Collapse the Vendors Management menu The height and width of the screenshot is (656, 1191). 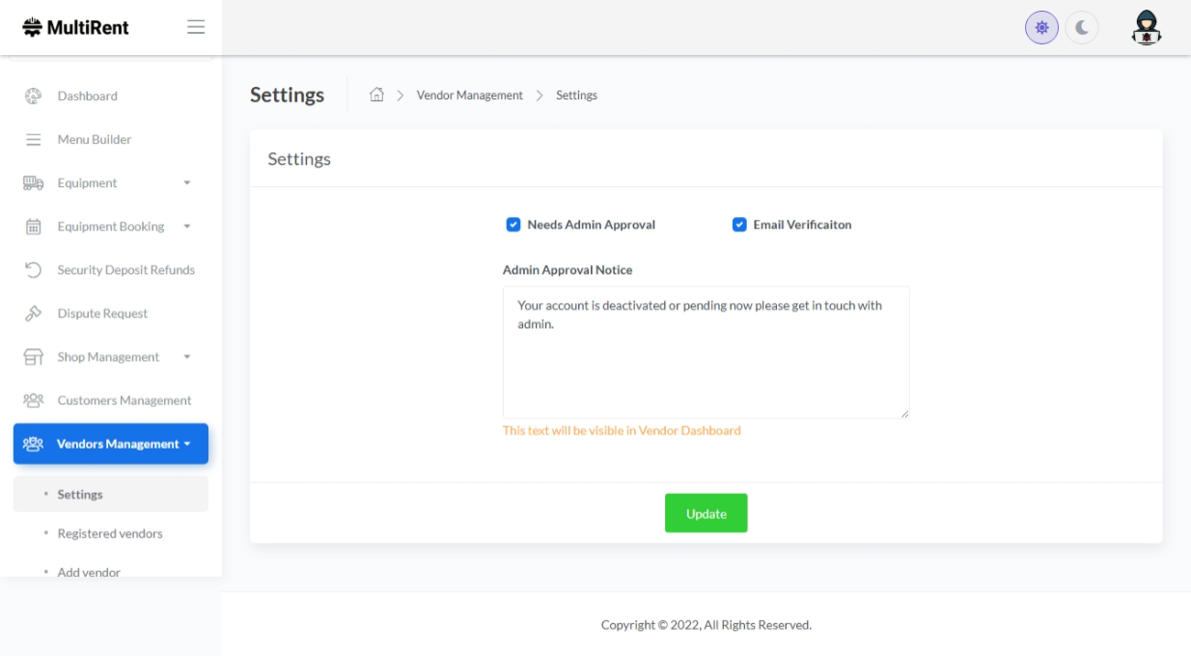pos(110,444)
